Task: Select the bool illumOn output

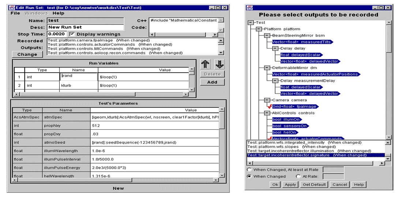Action: point(287,119)
